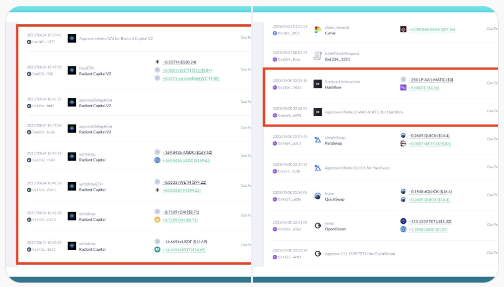Click the Hashflow icon on Contract Interaction row
Screen dimensions: 504x287
pyautogui.click(x=318, y=84)
